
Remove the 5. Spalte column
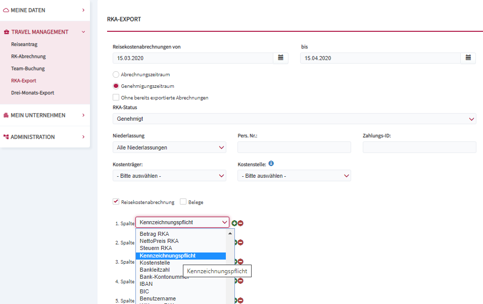pos(240,300)
